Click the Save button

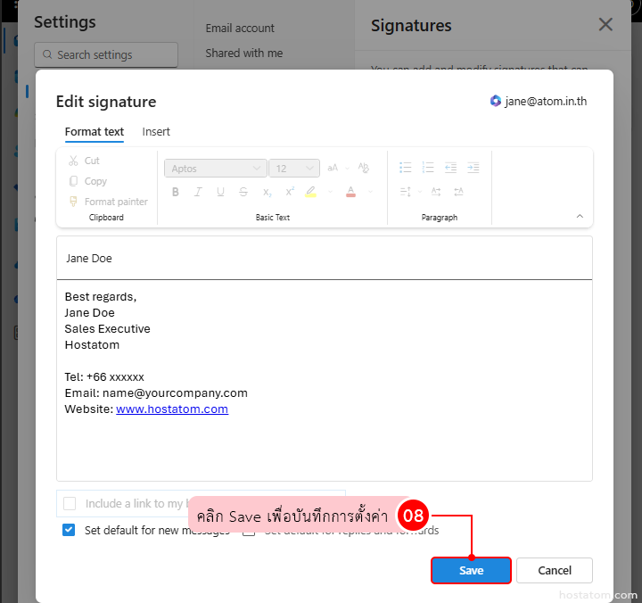coord(471,571)
